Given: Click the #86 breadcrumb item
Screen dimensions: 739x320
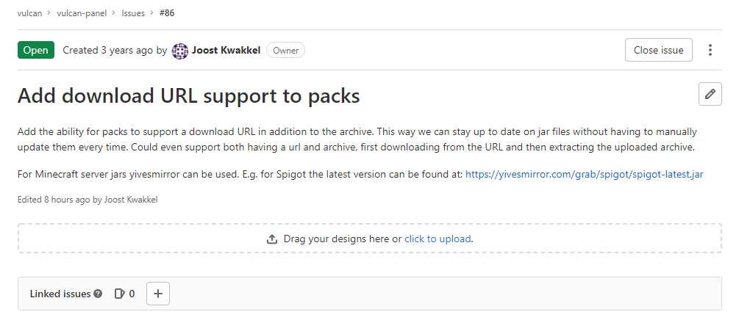Looking at the screenshot, I should 167,13.
